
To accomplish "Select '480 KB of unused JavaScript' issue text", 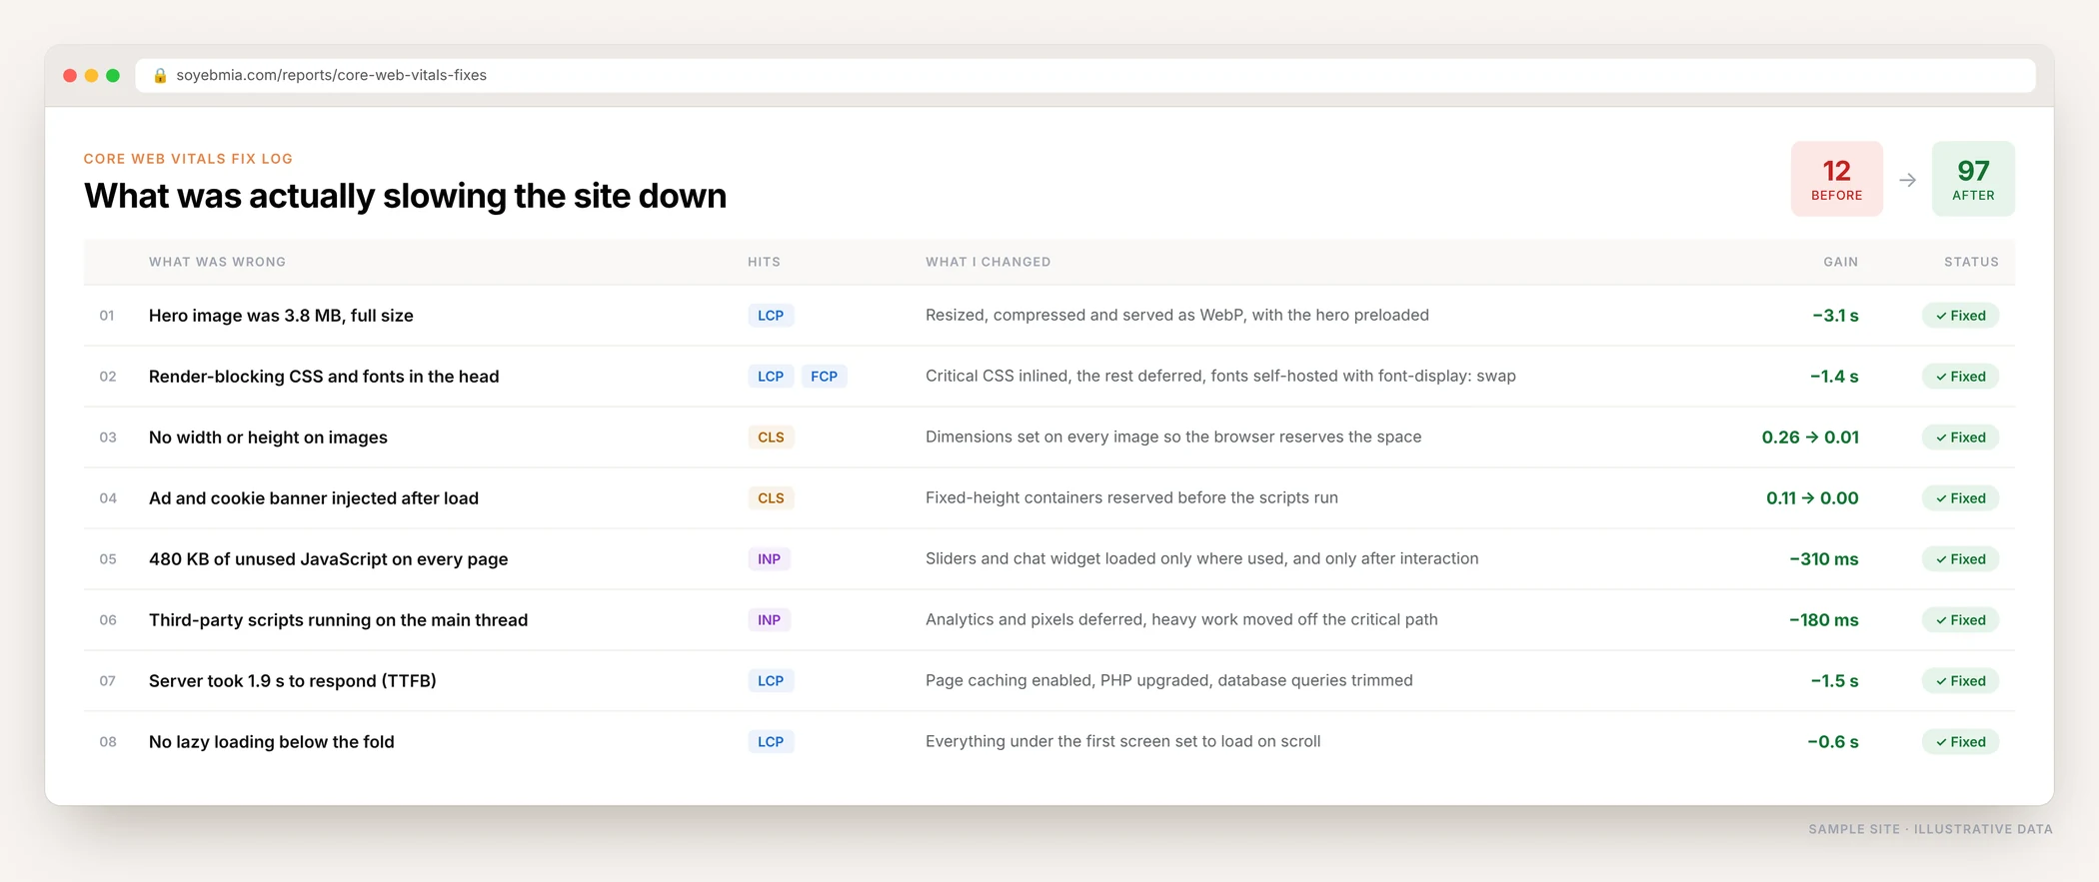I will (x=328, y=559).
